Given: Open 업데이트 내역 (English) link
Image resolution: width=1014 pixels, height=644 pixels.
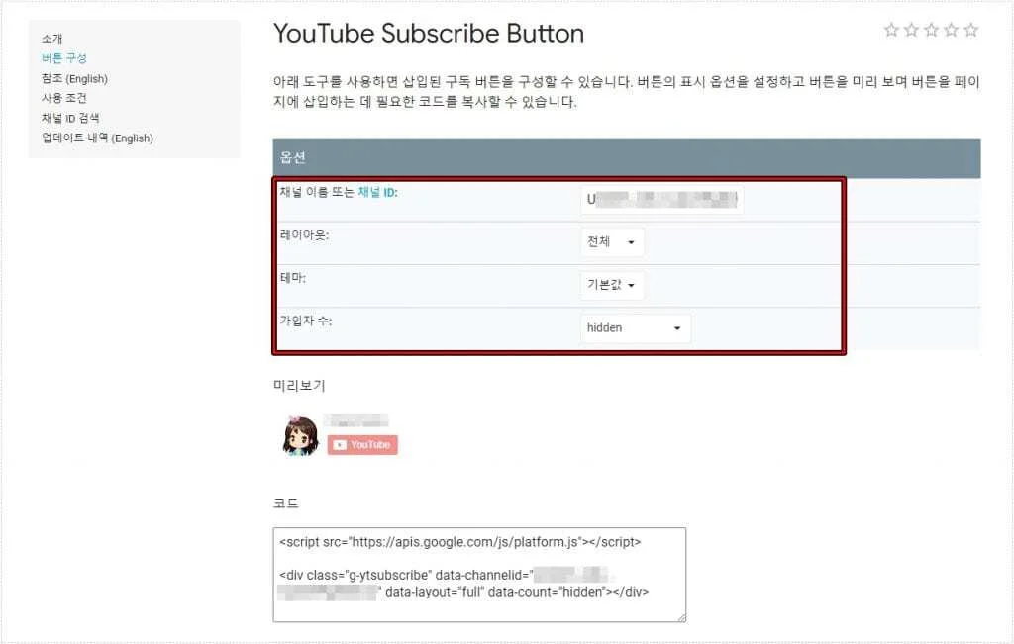Looking at the screenshot, I should [x=98, y=138].
